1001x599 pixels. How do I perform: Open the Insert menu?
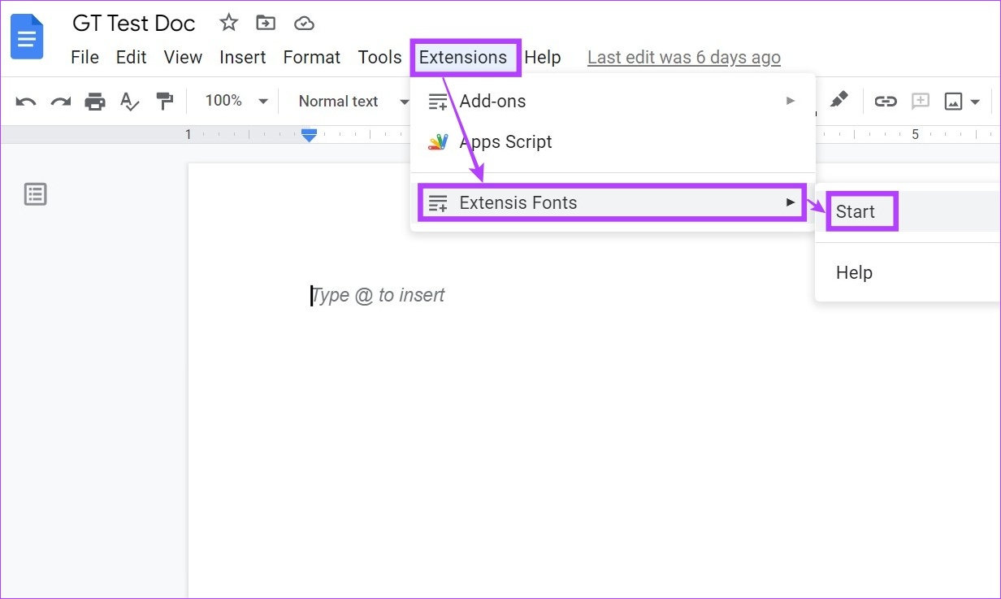(x=242, y=57)
